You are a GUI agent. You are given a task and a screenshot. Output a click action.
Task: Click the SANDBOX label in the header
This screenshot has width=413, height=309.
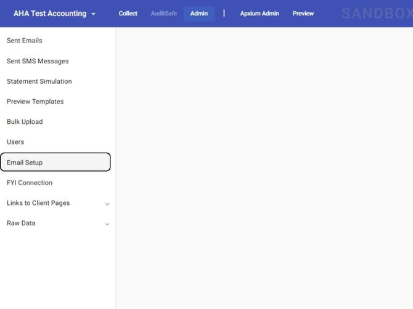coord(377,14)
